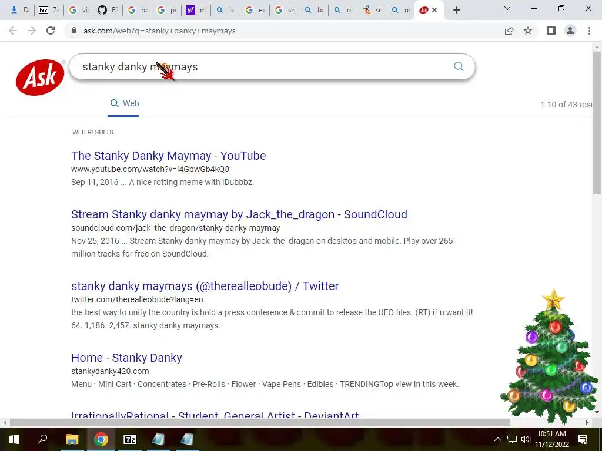Switch to the 7z tab
The image size is (602, 451).
(x=49, y=11)
